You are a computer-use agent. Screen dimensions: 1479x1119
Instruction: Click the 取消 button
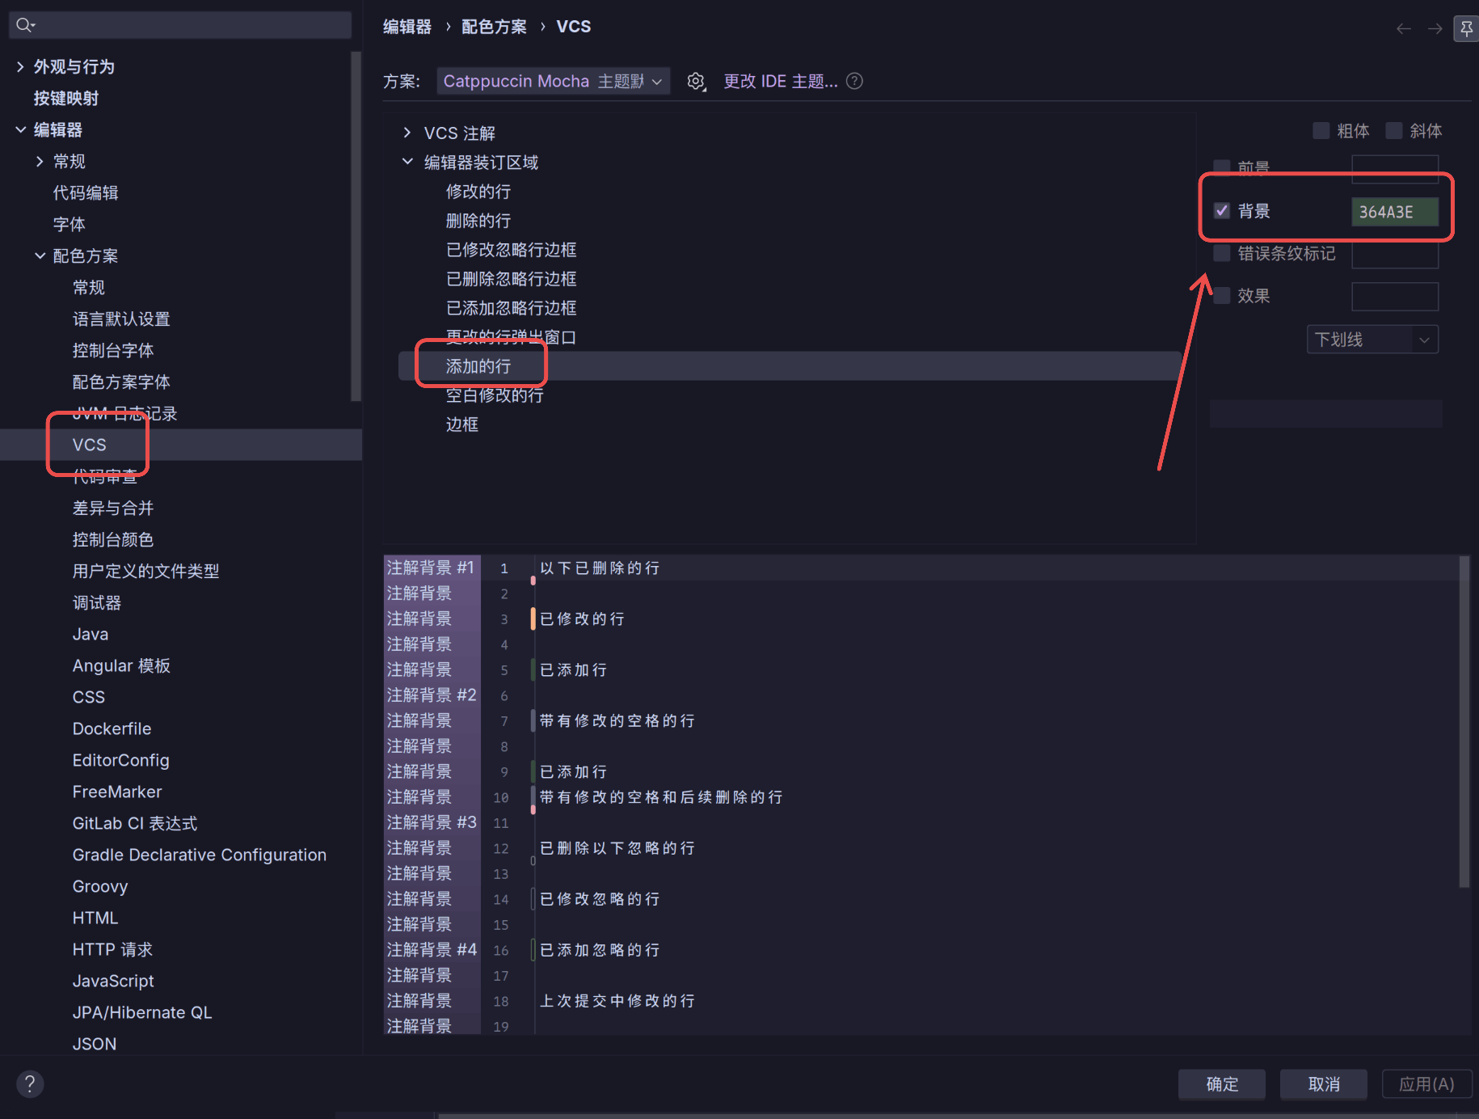pyautogui.click(x=1324, y=1084)
